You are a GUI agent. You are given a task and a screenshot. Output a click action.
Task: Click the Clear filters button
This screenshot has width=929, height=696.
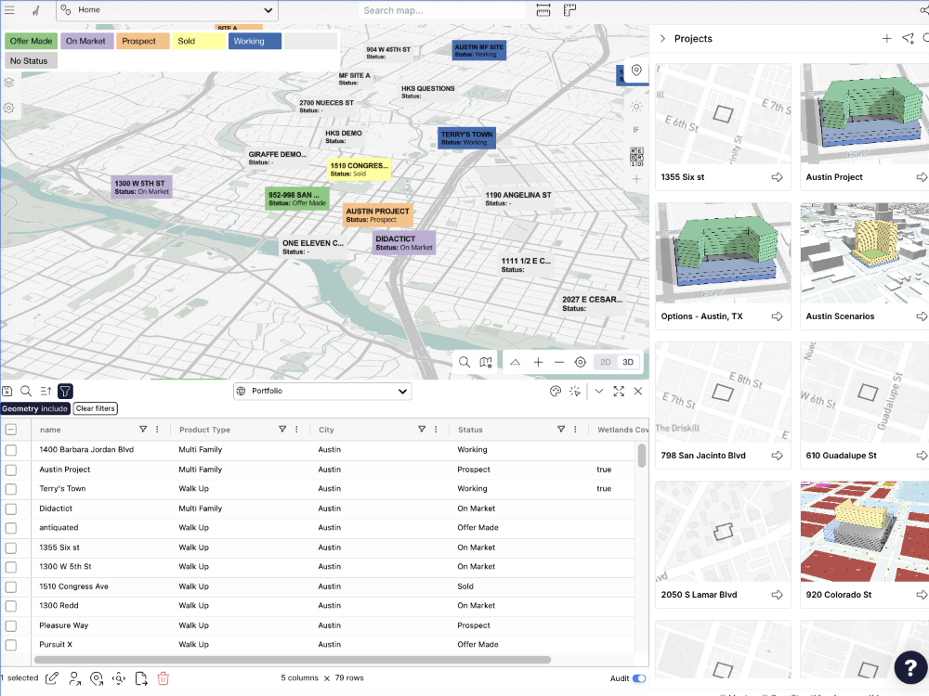96,408
